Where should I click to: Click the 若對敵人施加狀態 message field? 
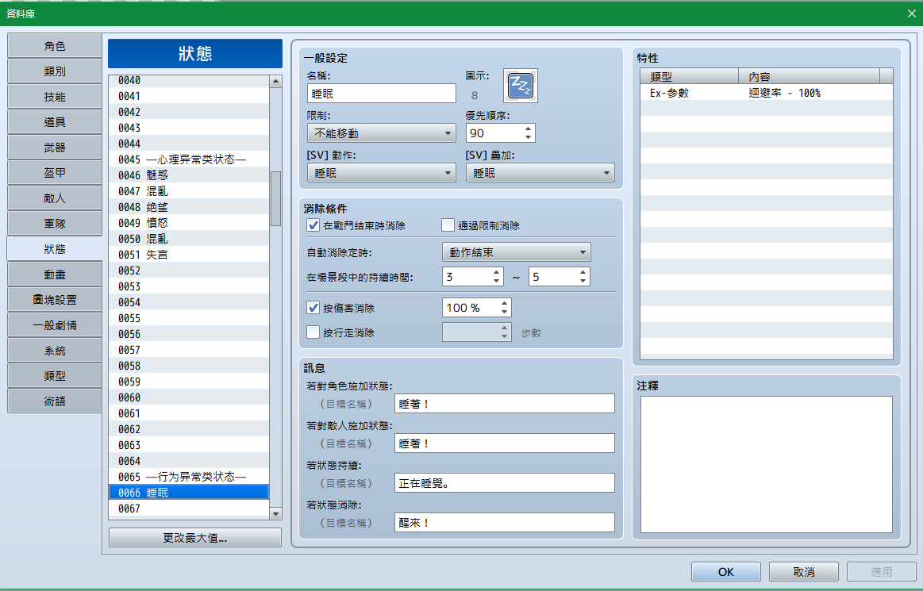pyautogui.click(x=505, y=443)
